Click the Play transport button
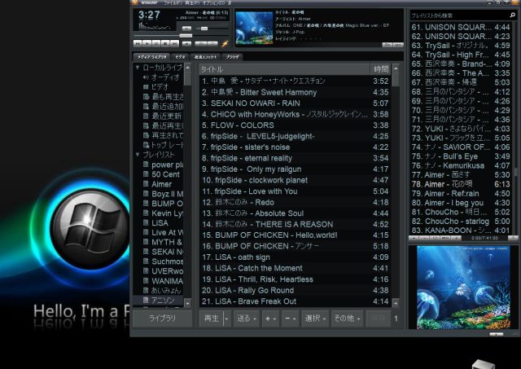Image resolution: width=521 pixels, height=369 pixels. click(x=147, y=43)
